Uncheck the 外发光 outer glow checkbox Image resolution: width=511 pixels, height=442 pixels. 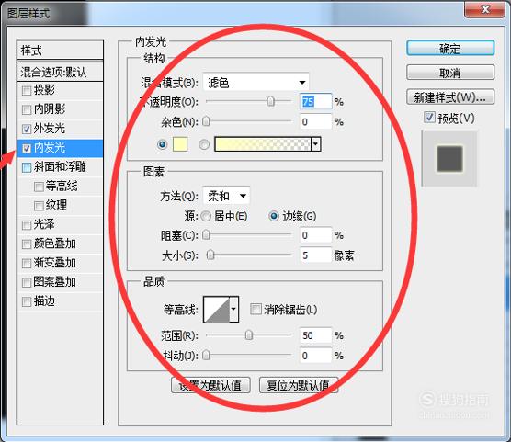click(27, 129)
